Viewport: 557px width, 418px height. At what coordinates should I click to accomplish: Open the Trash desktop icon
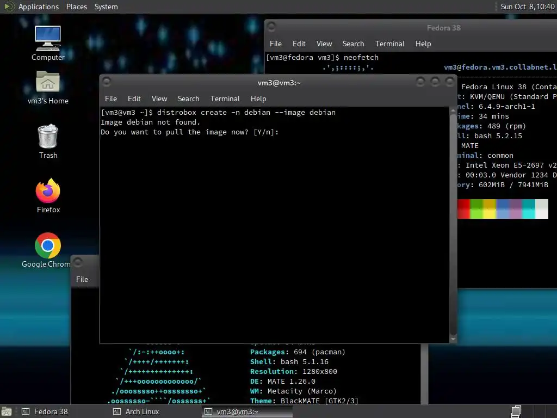click(x=48, y=141)
